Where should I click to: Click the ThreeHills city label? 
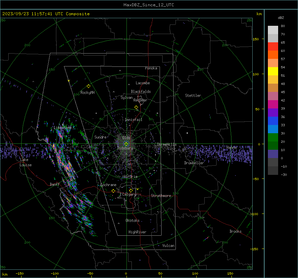(x=167, y=144)
